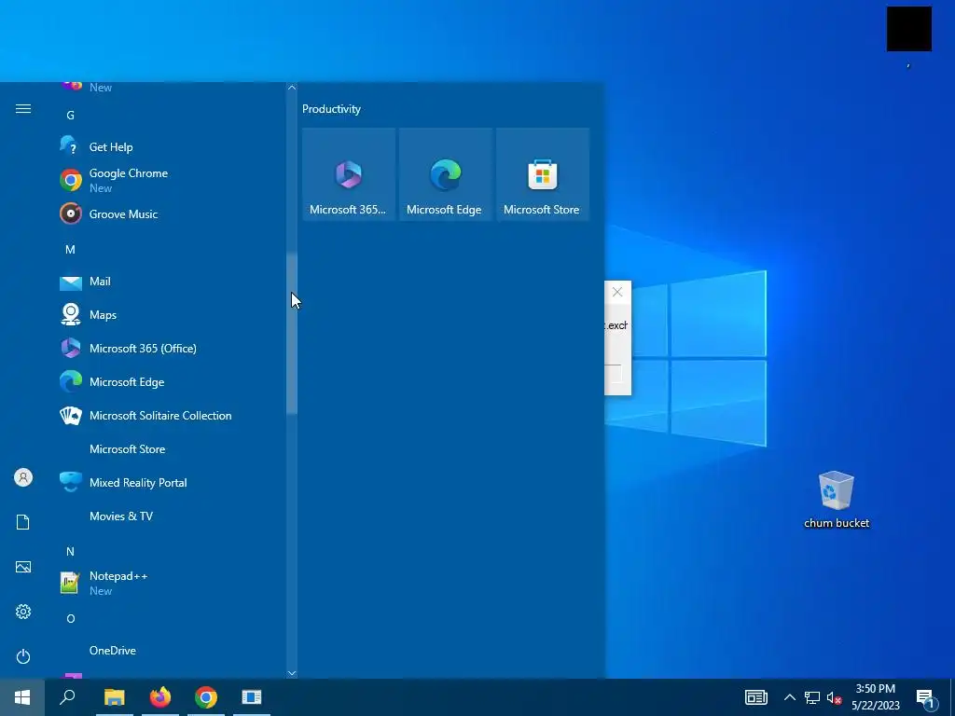Open Pictures from the Start sidebar

[x=23, y=567]
